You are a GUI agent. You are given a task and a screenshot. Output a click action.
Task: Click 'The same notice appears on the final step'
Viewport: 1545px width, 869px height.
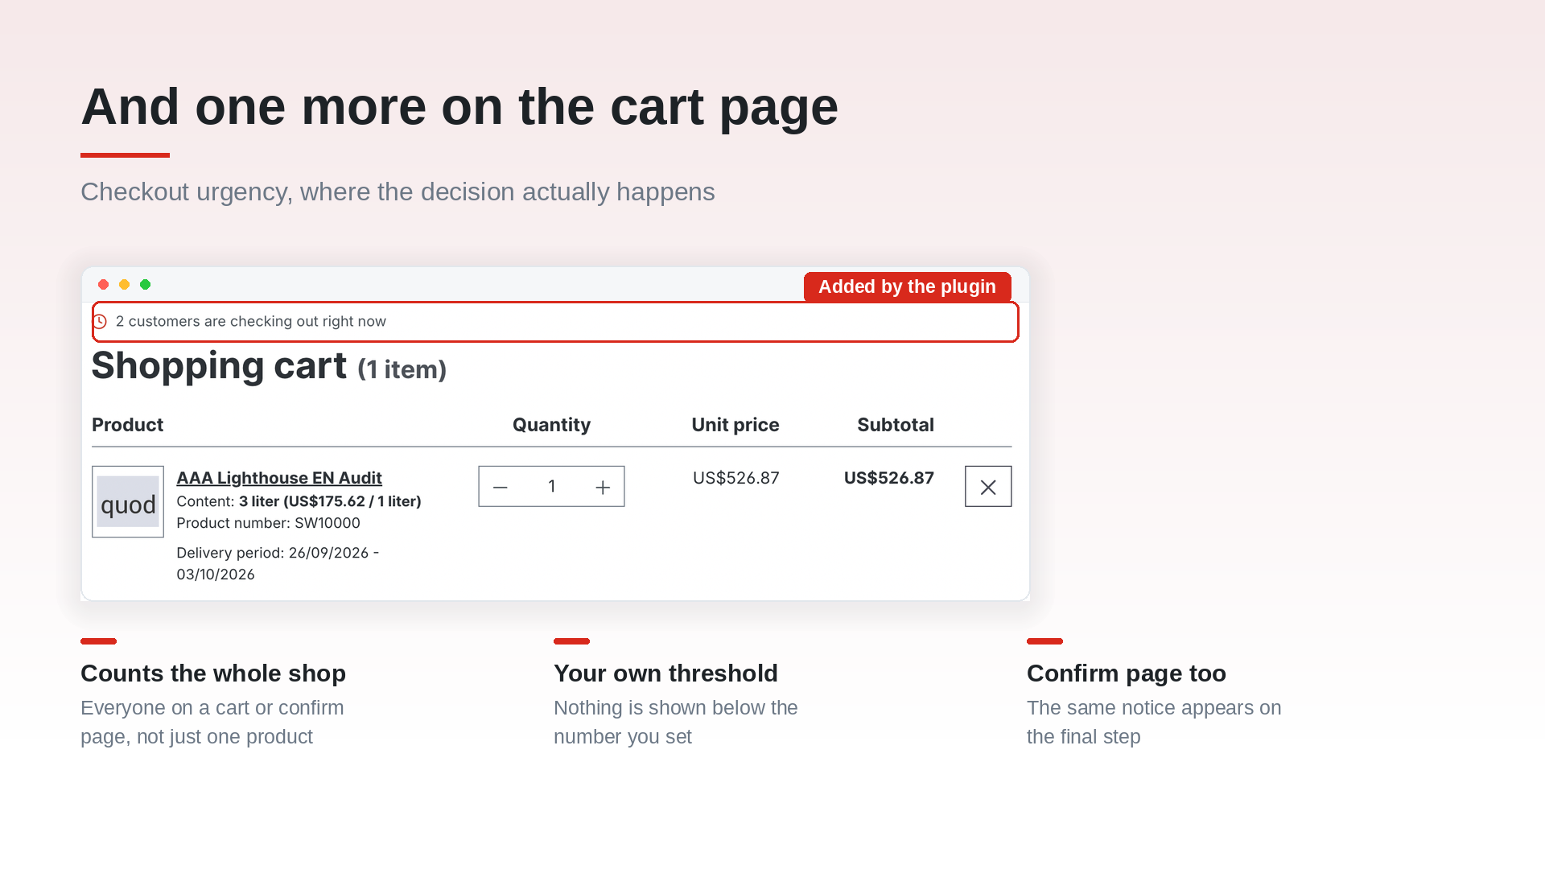[1154, 723]
